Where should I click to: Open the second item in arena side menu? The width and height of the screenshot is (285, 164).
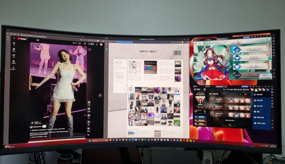[x=261, y=100]
